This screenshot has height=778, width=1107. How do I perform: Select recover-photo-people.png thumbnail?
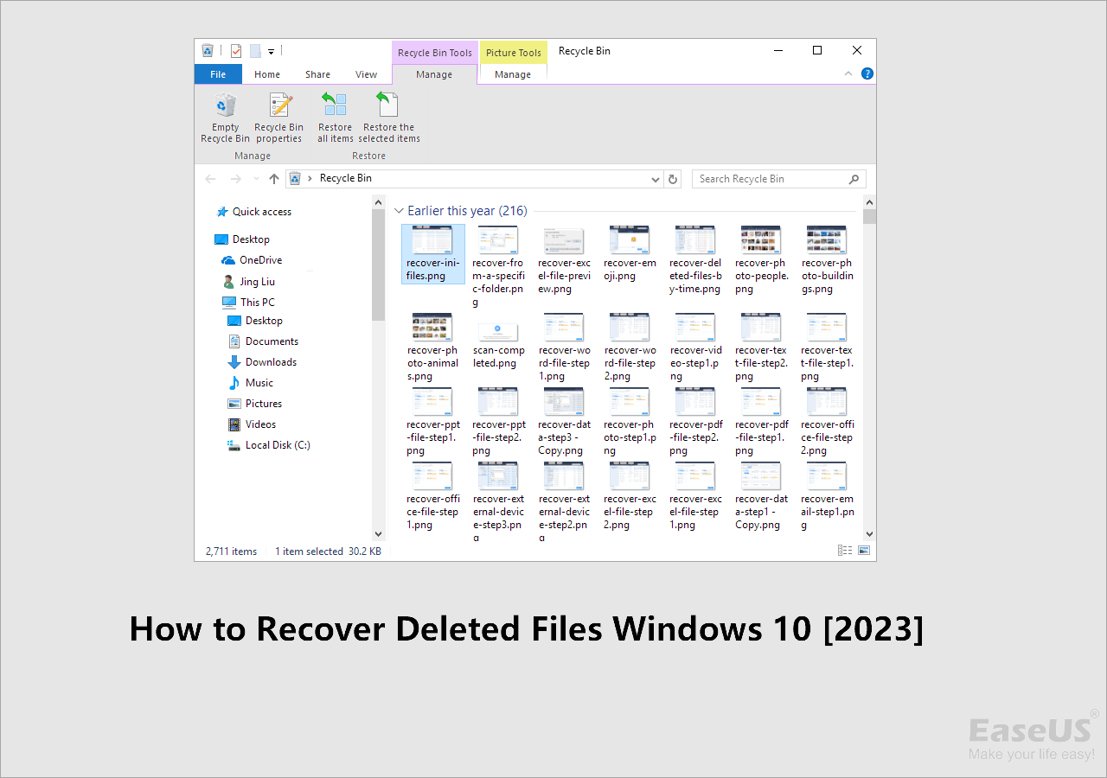(761, 260)
